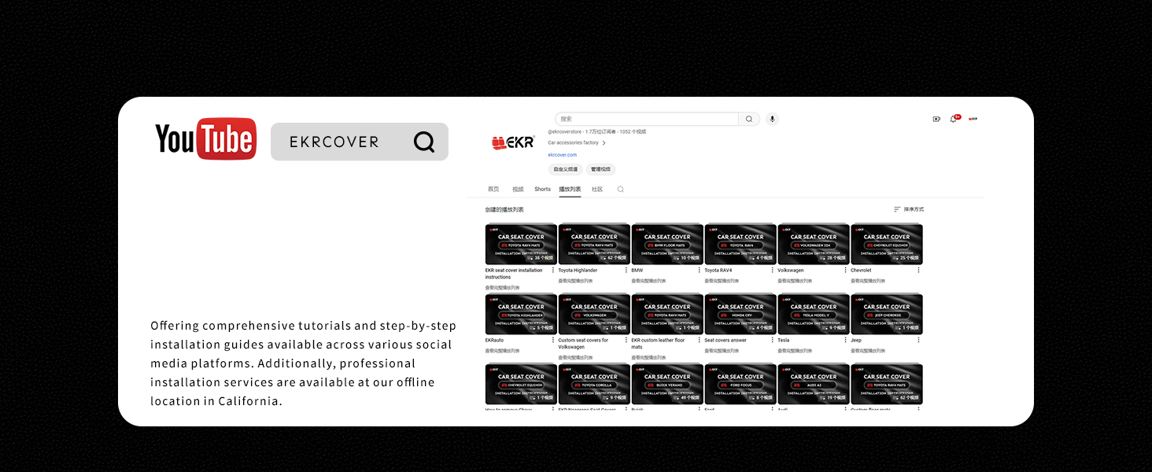Click the 自定义频道 button
The width and height of the screenshot is (1152, 472).
(x=565, y=169)
